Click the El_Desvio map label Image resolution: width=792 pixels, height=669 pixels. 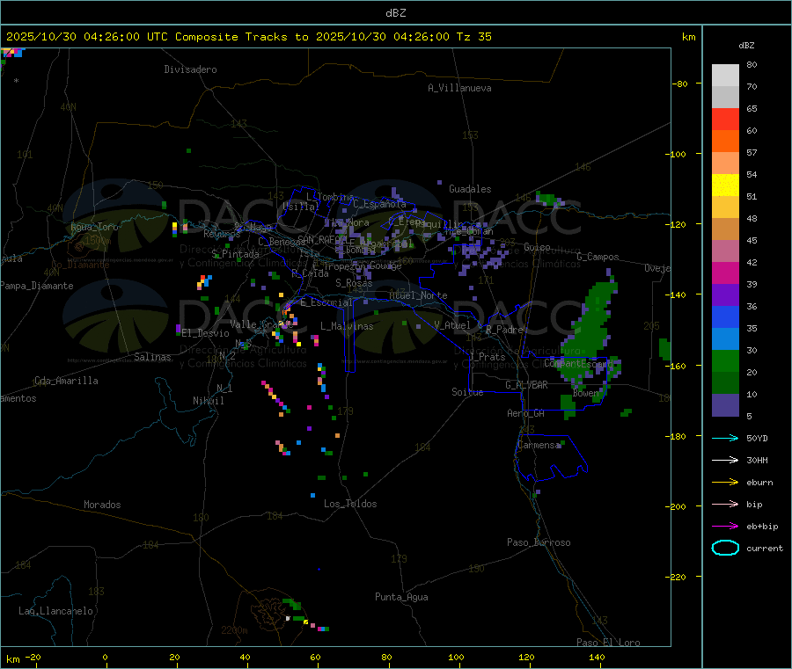point(205,333)
